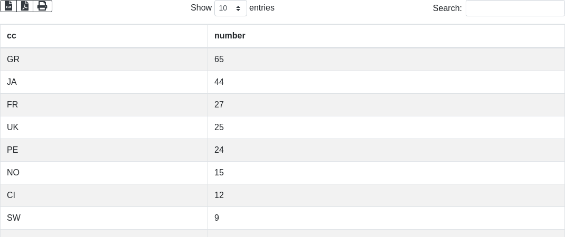The height and width of the screenshot is (237, 565).
Task: Click the SW country code cell
Action: click(x=104, y=218)
